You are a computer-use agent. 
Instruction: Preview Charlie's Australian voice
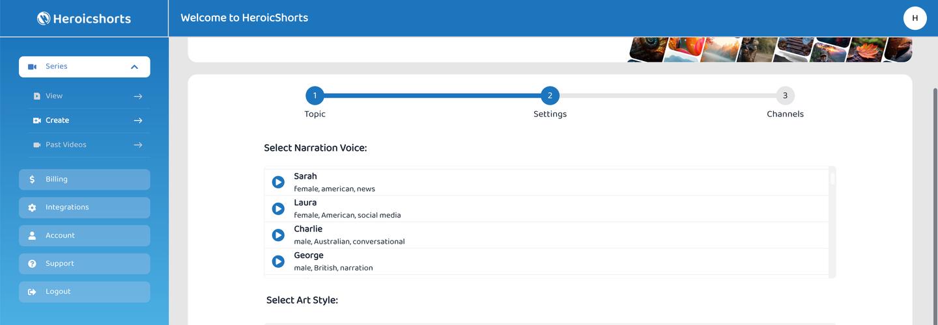[278, 235]
